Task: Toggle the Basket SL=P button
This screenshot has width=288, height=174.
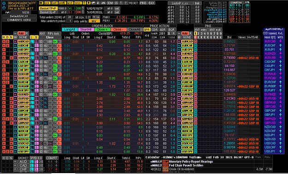Action: pyautogui.click(x=48, y=12)
